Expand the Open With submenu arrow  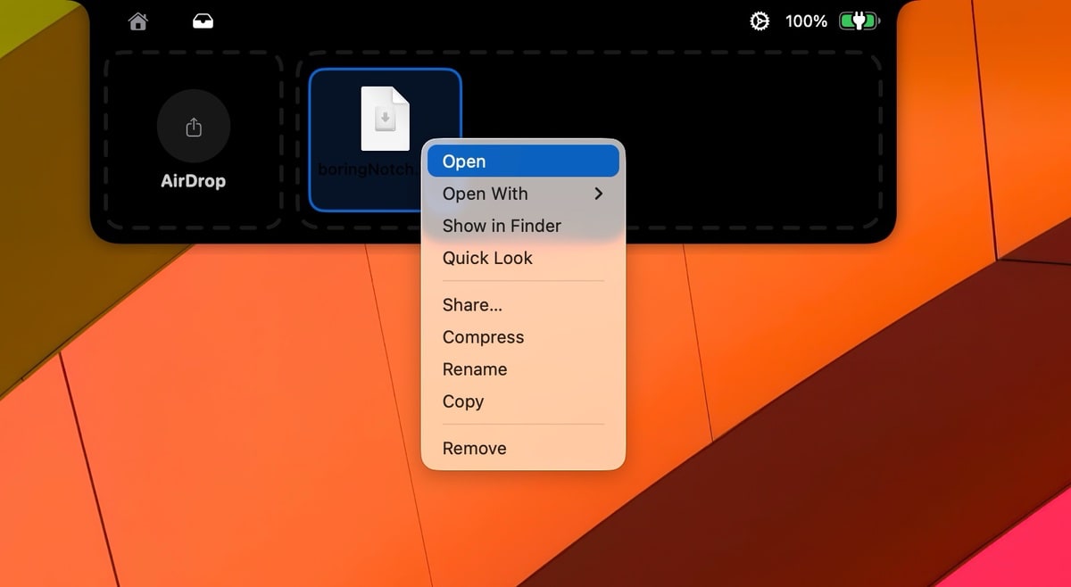coord(599,194)
